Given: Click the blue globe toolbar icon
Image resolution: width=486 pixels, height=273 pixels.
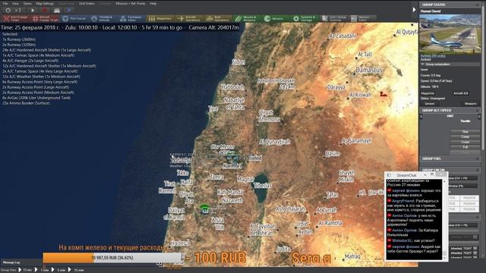Looking at the screenshot, I should point(69,10).
